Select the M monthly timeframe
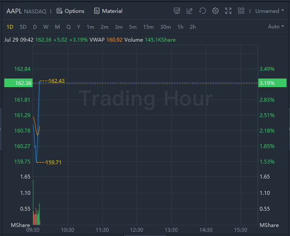 click(57, 27)
